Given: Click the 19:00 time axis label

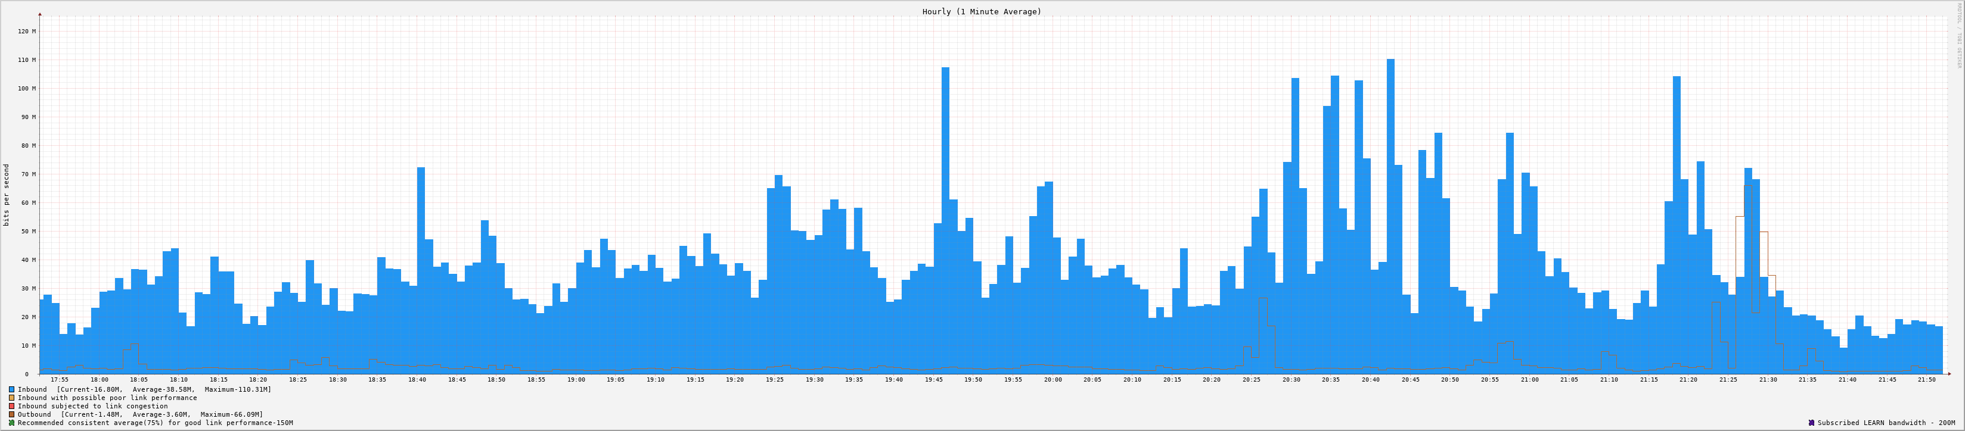Looking at the screenshot, I should pos(576,379).
